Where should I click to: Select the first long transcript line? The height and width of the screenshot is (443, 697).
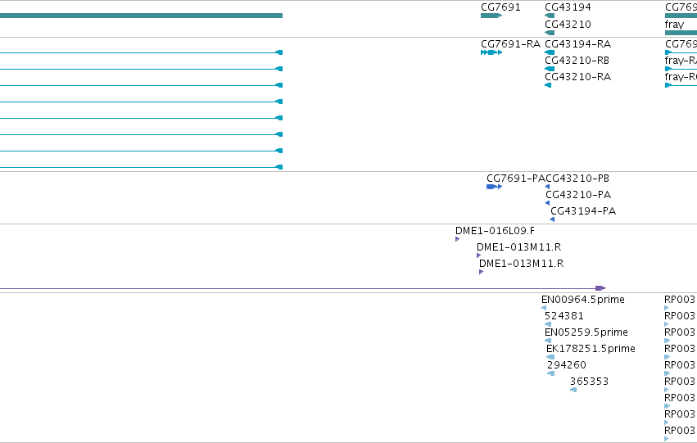(x=141, y=52)
